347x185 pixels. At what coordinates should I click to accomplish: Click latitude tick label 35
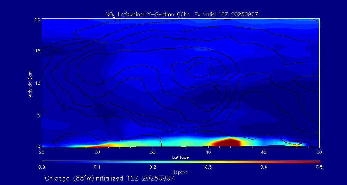(153, 152)
